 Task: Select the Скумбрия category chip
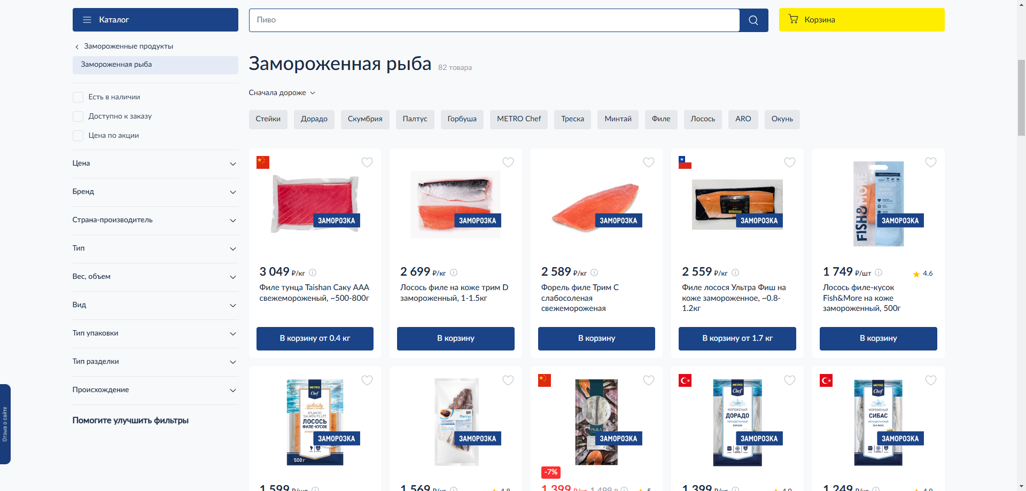point(365,119)
